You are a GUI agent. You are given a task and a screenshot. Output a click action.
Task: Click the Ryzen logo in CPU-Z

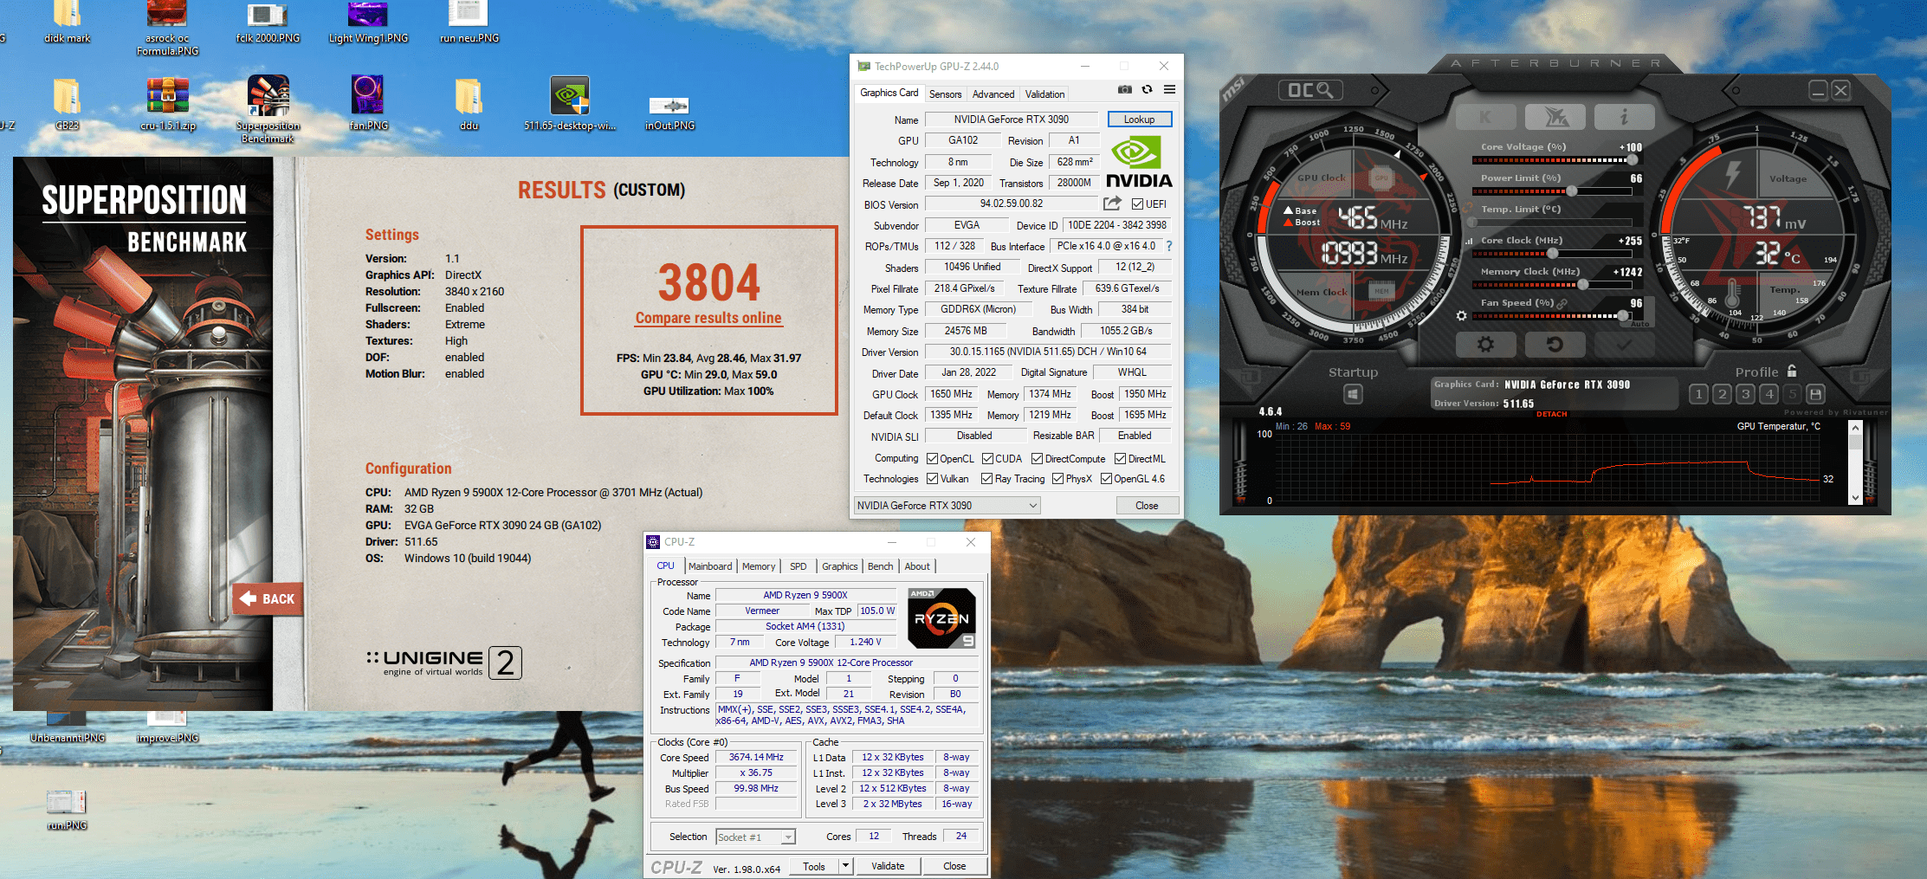[942, 617]
